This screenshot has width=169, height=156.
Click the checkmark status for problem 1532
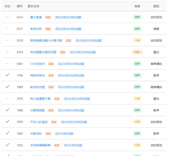coord(8,145)
